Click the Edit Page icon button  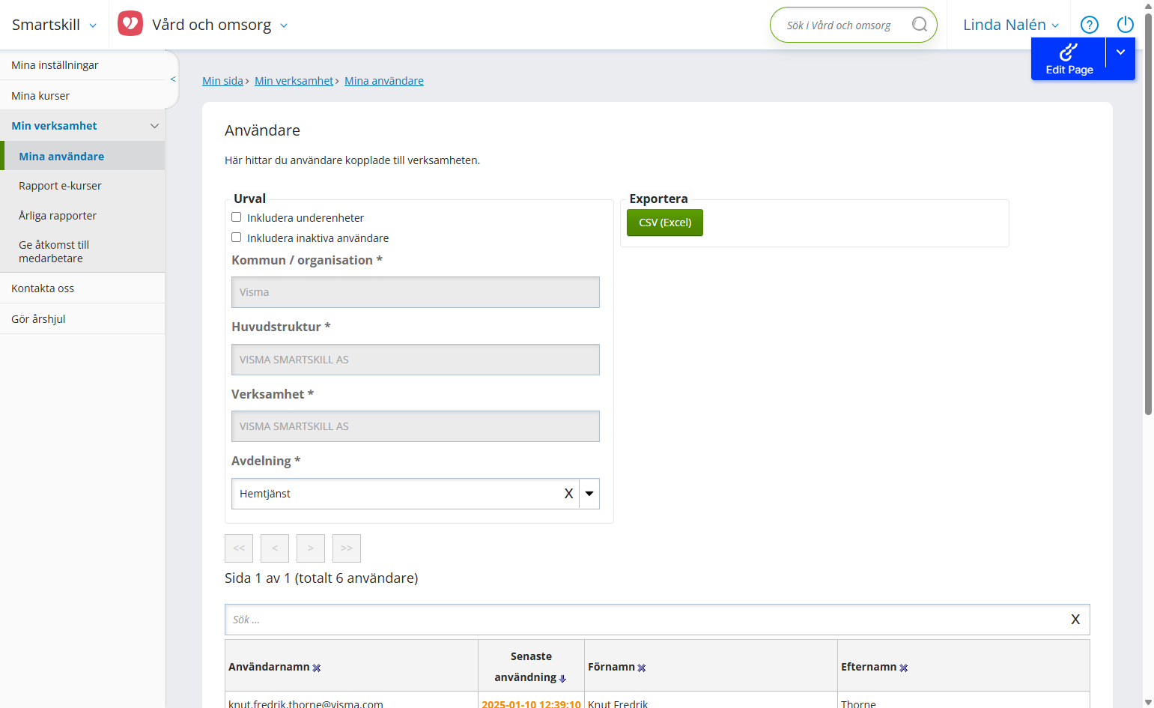click(x=1069, y=59)
